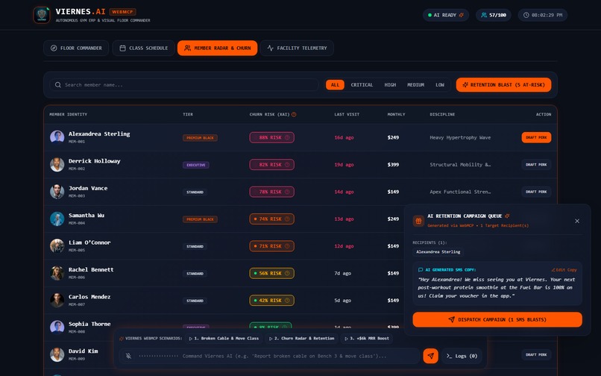Run scenario 3 +$6k MRR Boost

coord(367,339)
